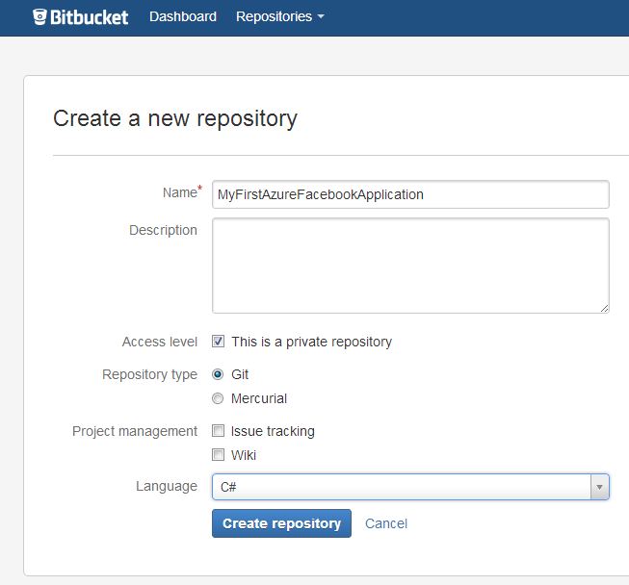The width and height of the screenshot is (629, 585).
Task: Click the Mercurial label text
Action: (x=259, y=398)
